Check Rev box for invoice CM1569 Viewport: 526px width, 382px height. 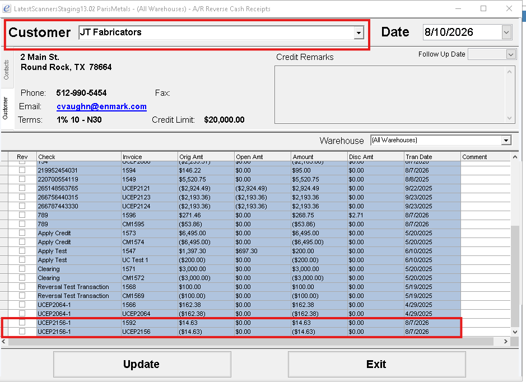coord(22,296)
